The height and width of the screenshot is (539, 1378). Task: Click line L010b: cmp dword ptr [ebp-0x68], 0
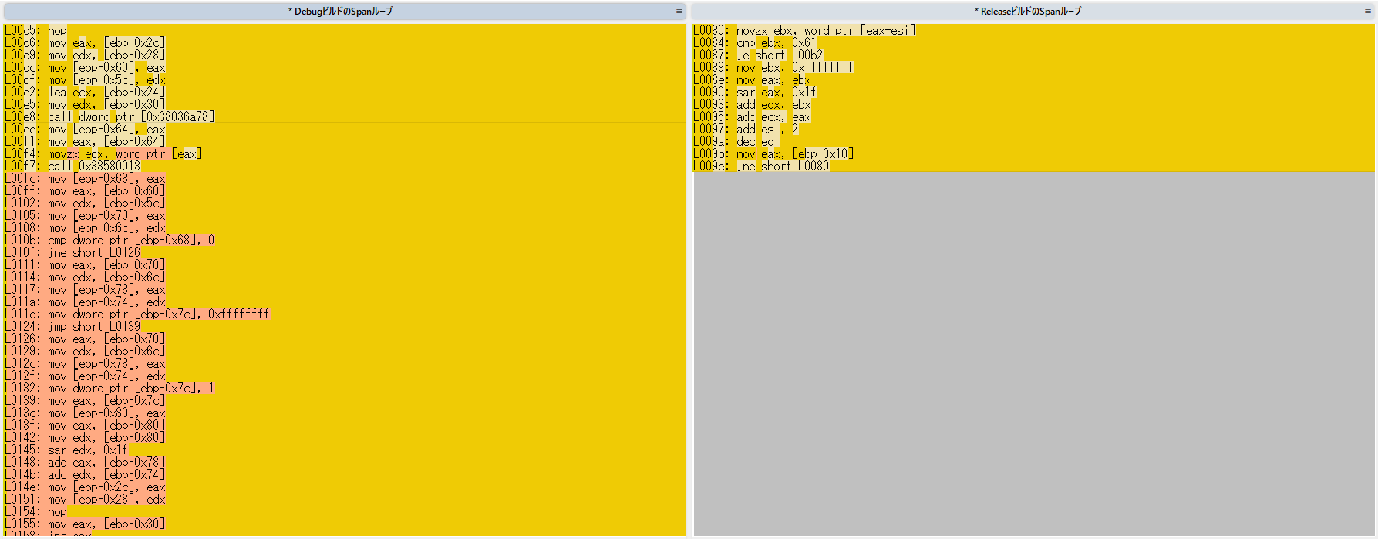pos(109,241)
